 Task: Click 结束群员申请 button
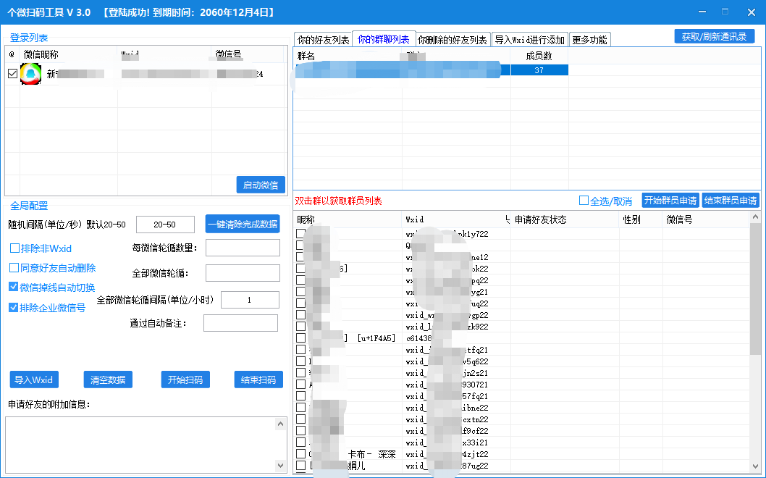pyautogui.click(x=731, y=201)
